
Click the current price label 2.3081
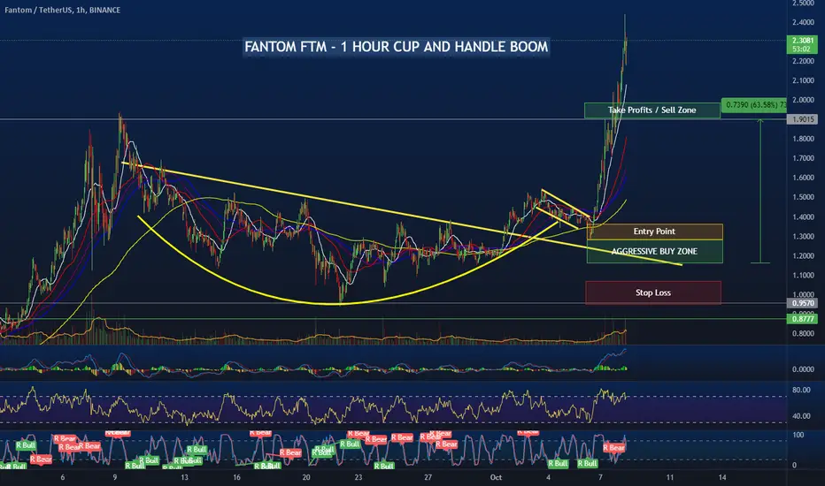tap(802, 41)
